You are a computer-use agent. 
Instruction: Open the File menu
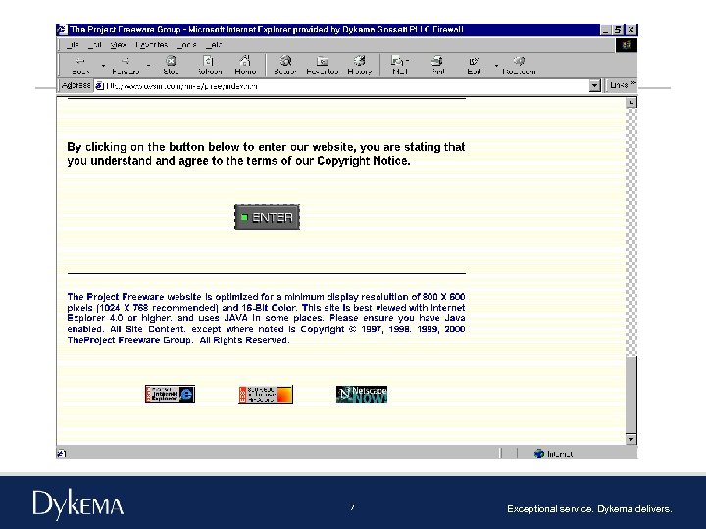pos(73,44)
